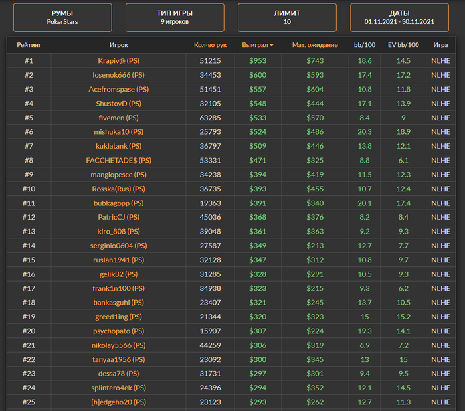
Task: Open the РУМЫ PokerStars filter
Action: pos(63,17)
